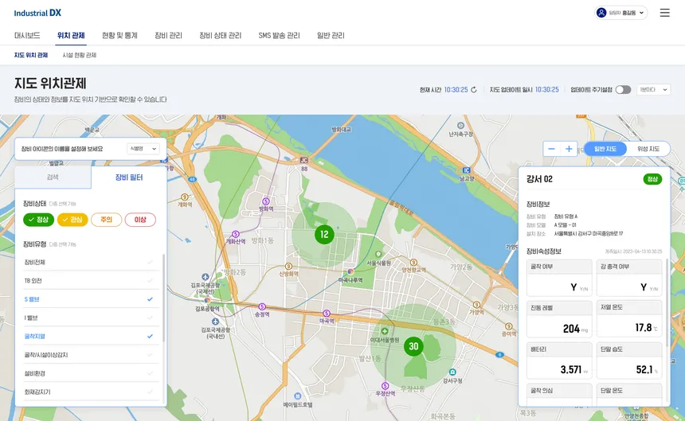Toggle the update cycle setting switch
Screen dimensions: 685x421
point(623,89)
